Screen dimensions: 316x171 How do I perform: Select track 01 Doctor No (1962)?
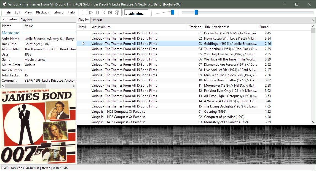(174, 33)
